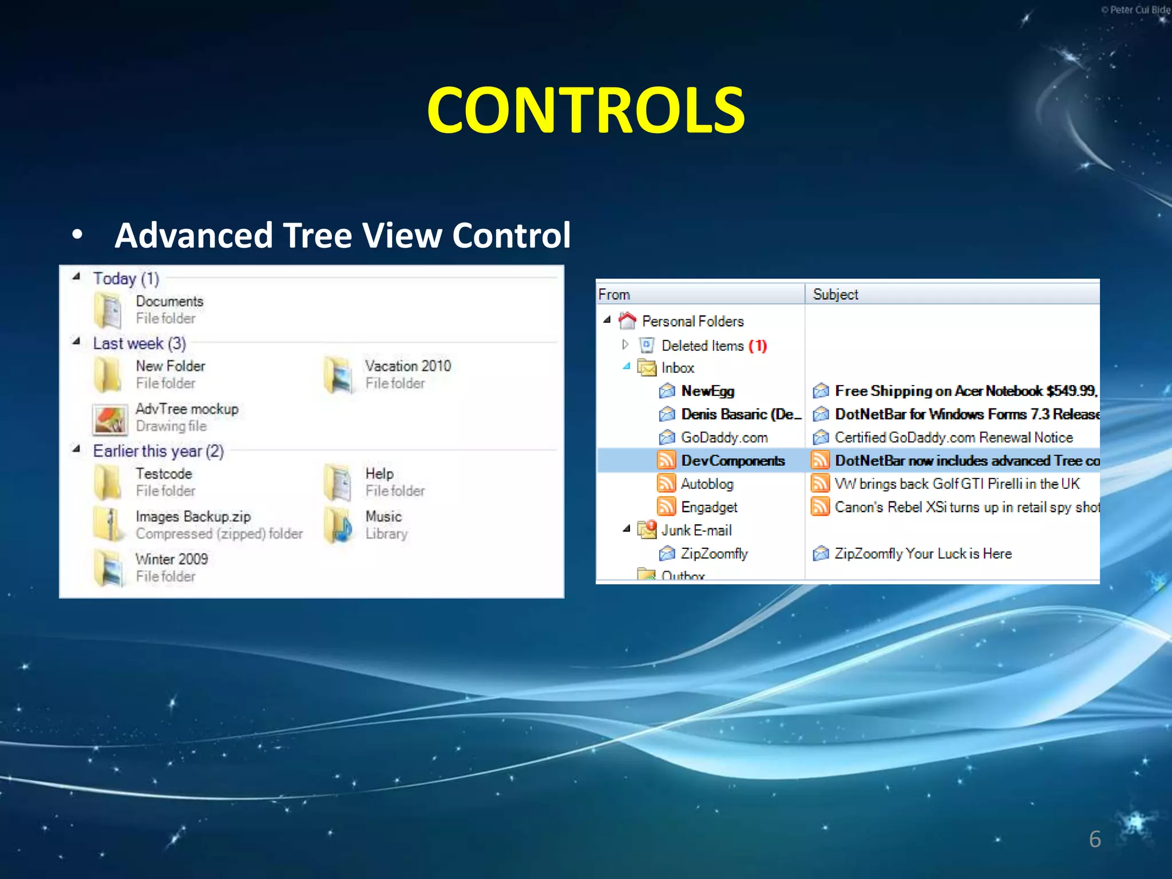Expand the Deleted Items node
The width and height of the screenshot is (1172, 879).
625,345
